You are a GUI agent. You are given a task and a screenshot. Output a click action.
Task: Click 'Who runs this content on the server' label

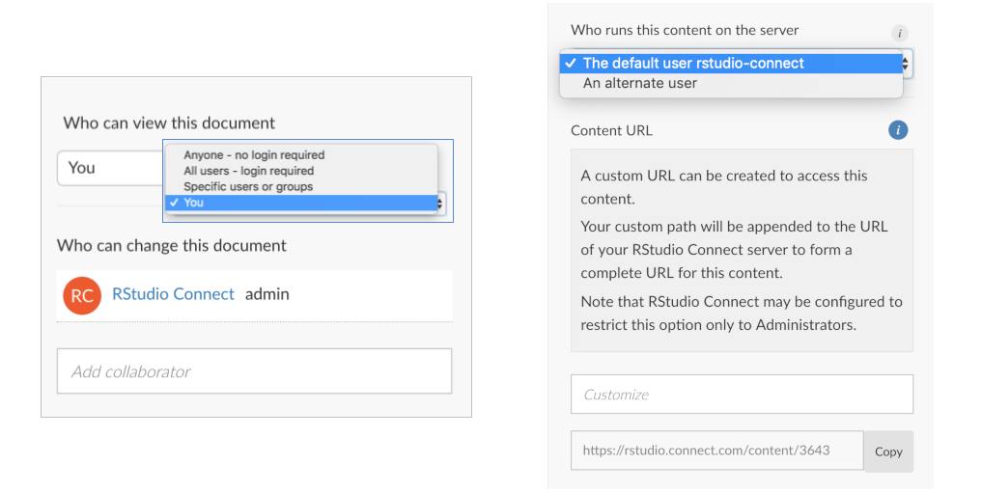685,30
